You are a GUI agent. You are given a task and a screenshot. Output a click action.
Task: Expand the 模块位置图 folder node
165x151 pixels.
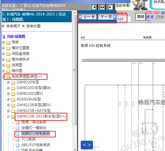pyautogui.click(x=3, y=48)
